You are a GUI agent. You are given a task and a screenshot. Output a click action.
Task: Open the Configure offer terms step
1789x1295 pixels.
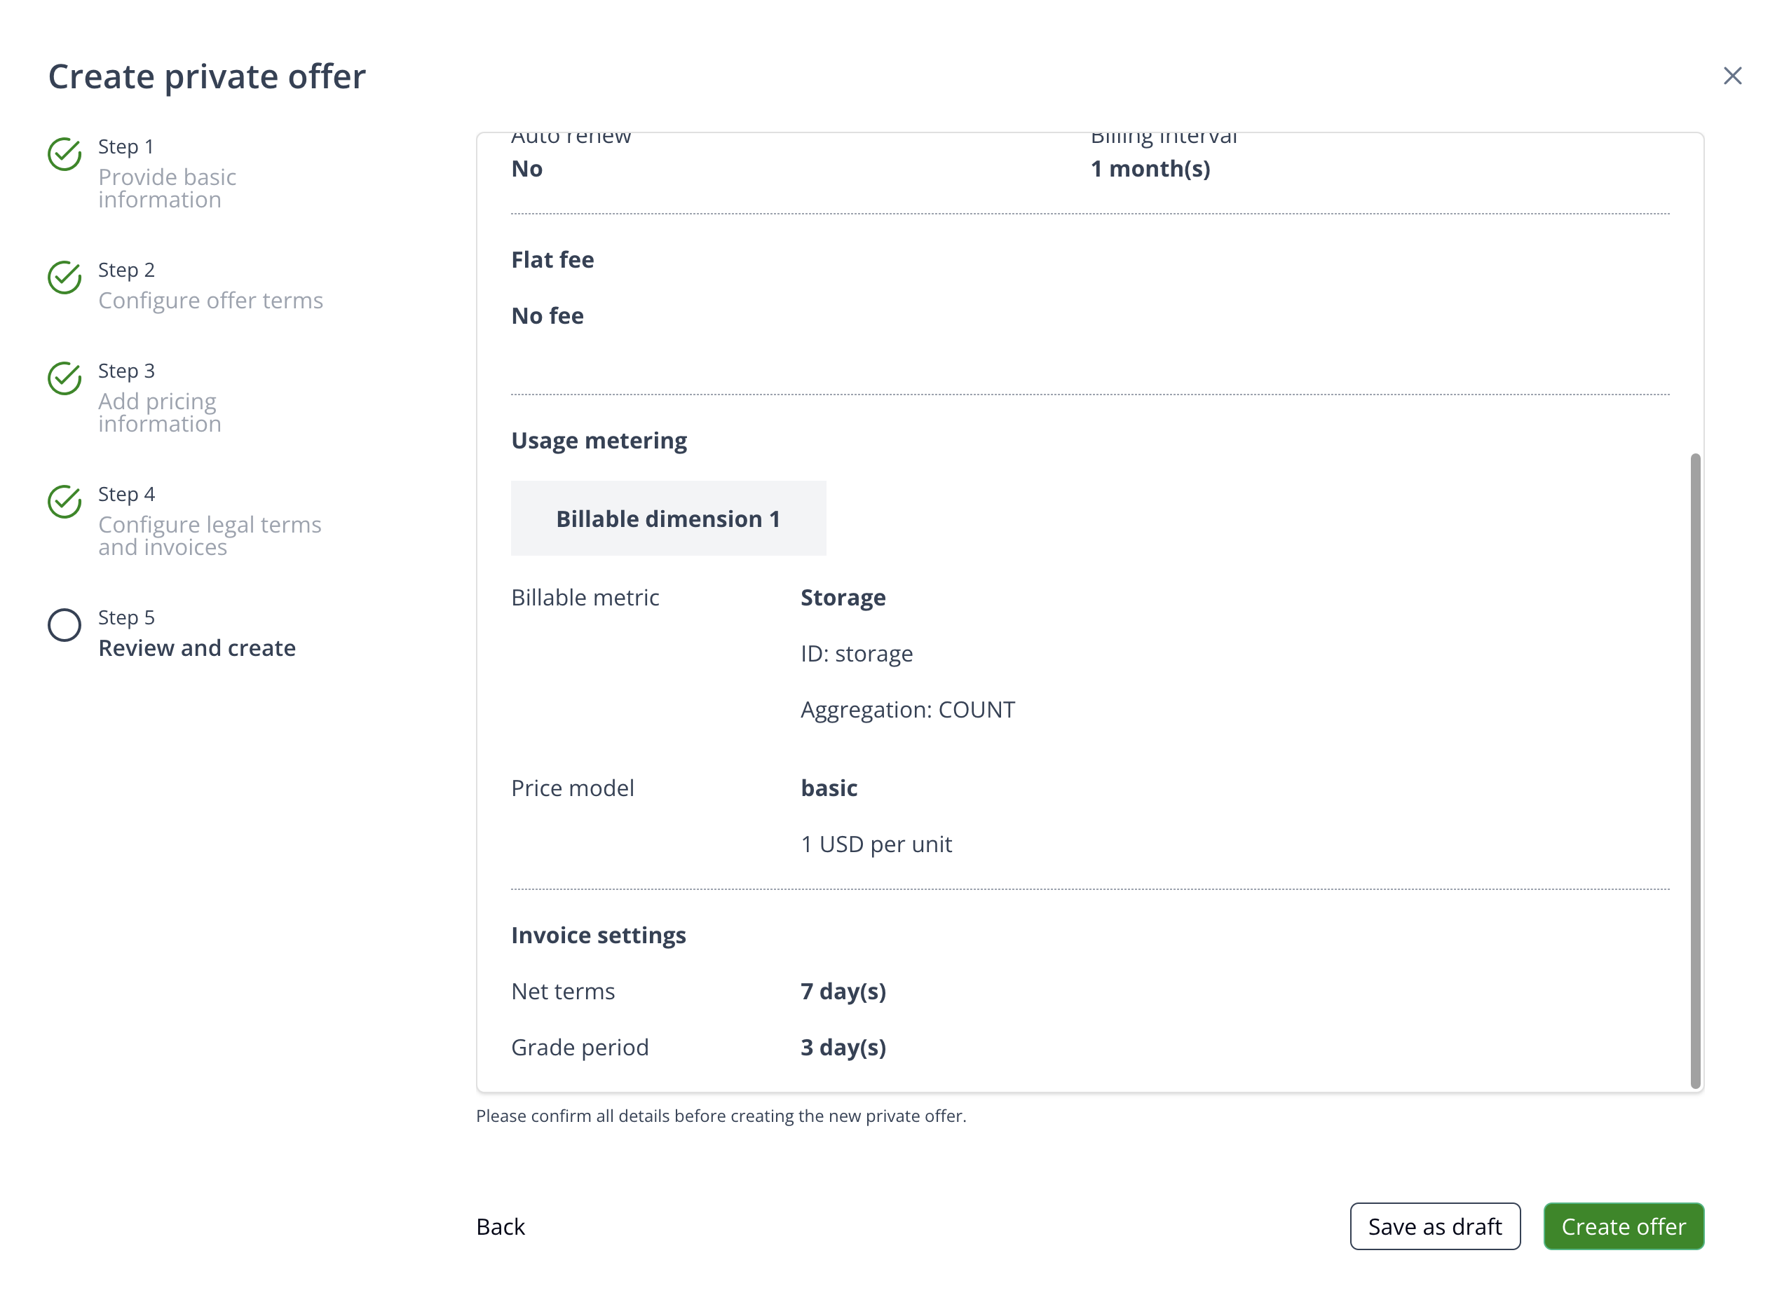[x=210, y=301]
